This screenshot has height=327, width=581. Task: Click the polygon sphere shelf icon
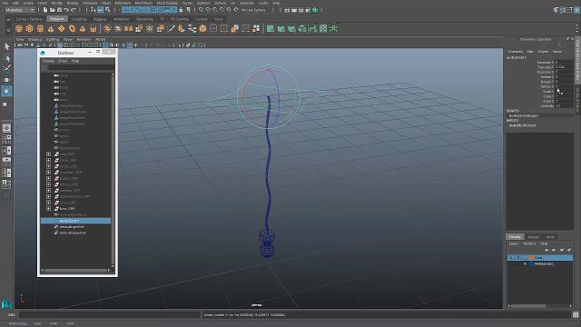click(19, 28)
